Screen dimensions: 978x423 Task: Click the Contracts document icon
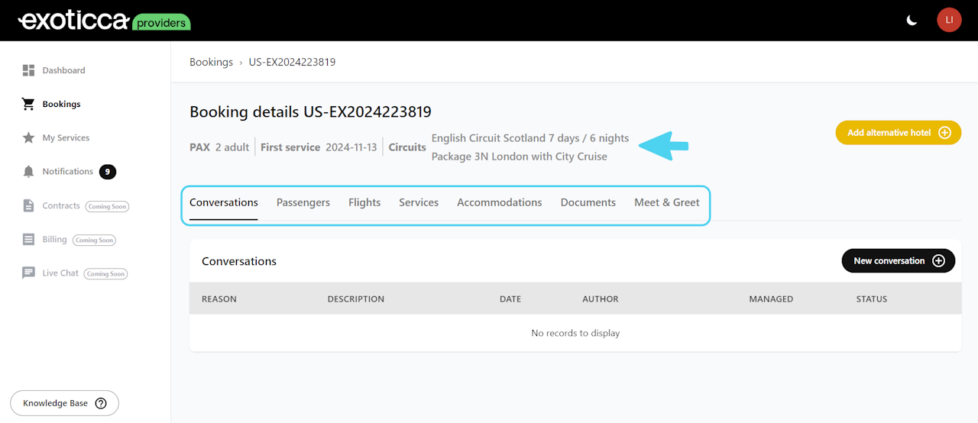tap(28, 205)
